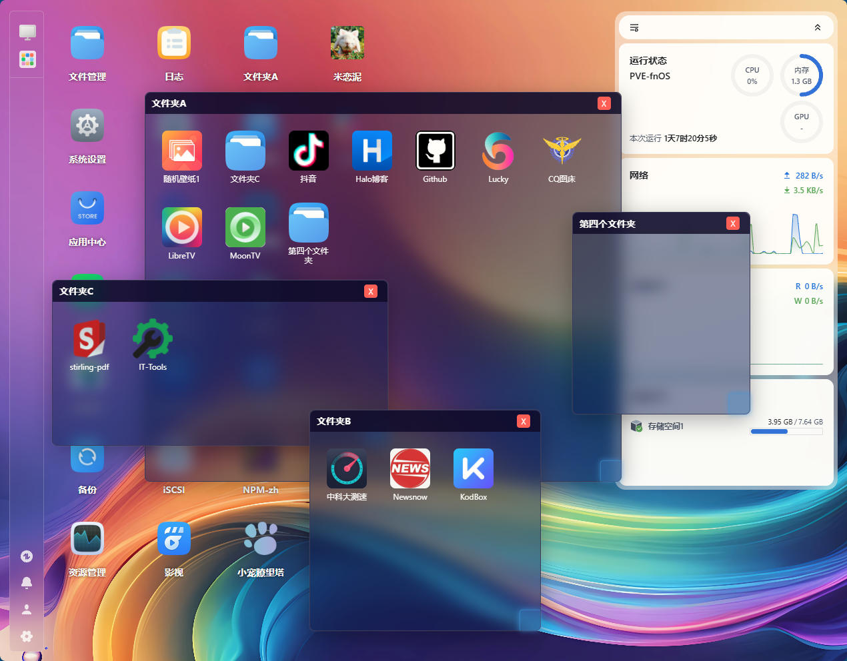Viewport: 847px width, 661px height.
Task: Open 系统设置 on desktop
Action: point(87,126)
